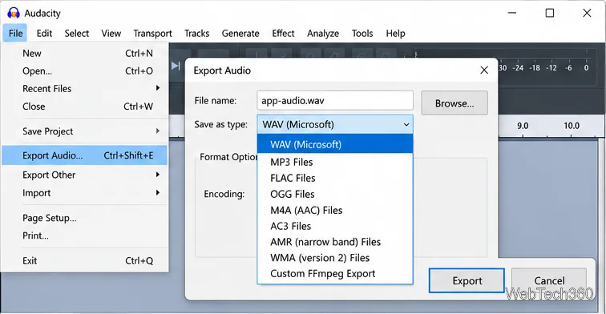
Task: Open the Tracks menu
Action: 196,34
